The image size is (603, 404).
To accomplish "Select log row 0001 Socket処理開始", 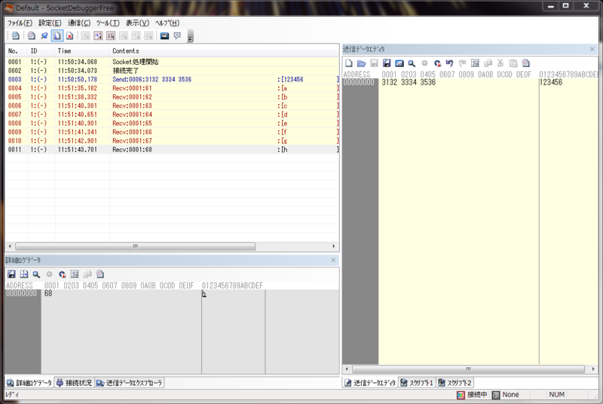I will point(173,62).
